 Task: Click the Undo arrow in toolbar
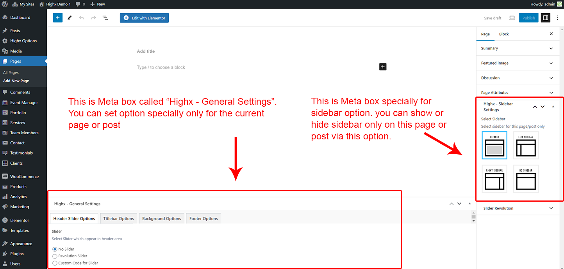[x=81, y=18]
